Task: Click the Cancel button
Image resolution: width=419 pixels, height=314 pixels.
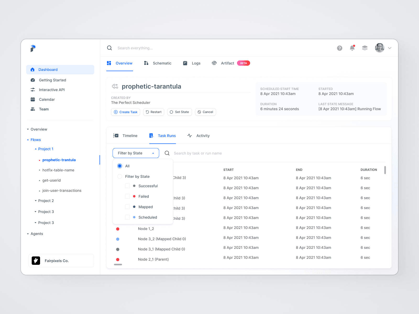Action: coord(206,112)
